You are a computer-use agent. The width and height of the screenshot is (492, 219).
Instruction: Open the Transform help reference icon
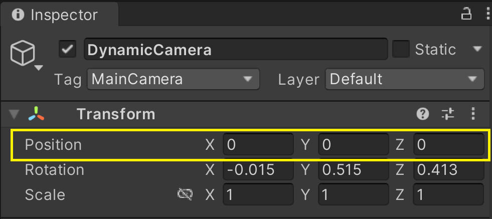423,114
